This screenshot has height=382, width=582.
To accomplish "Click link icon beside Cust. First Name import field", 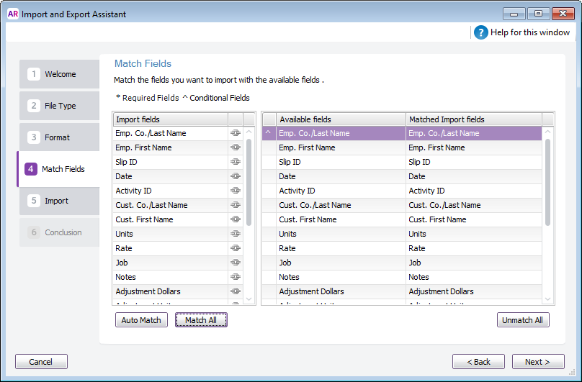I will click(236, 219).
